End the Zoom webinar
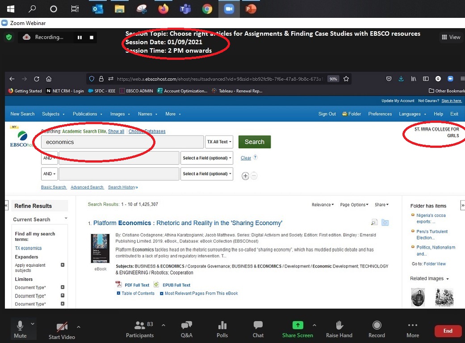Image resolution: width=465 pixels, height=343 pixels. [x=448, y=331]
